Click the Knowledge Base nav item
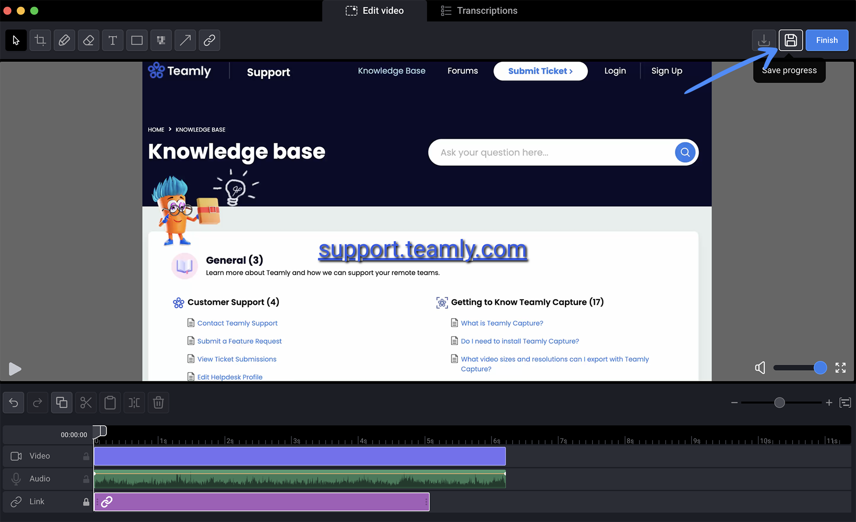This screenshot has height=522, width=856. 391,71
